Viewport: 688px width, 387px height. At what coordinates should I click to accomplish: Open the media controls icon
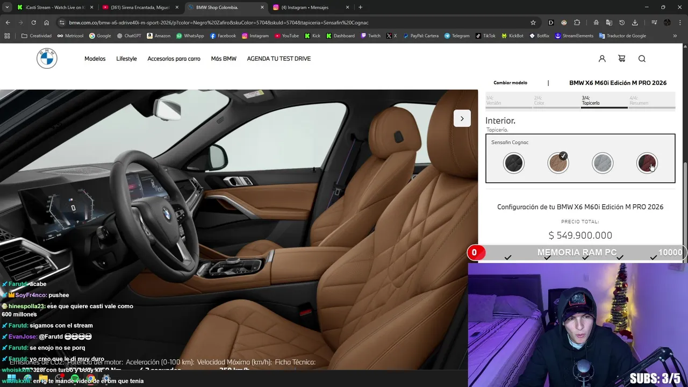pyautogui.click(x=654, y=23)
